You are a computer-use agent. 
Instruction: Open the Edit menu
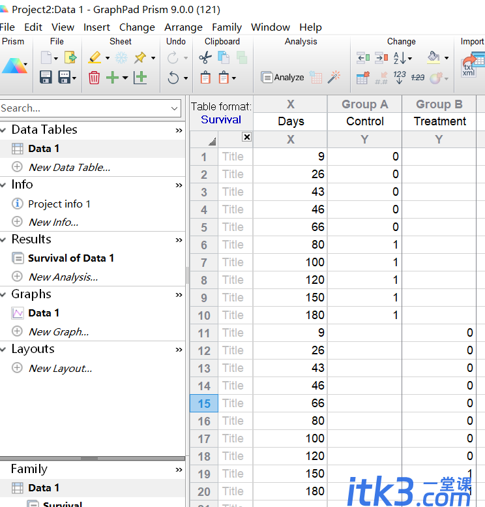point(33,27)
